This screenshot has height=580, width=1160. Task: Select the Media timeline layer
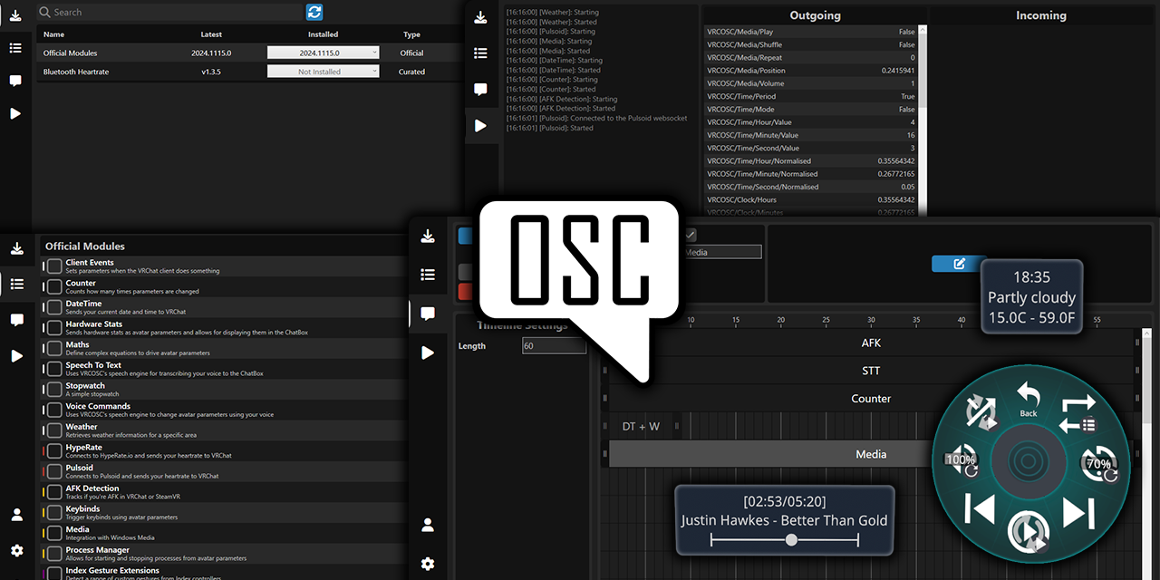[x=871, y=454]
